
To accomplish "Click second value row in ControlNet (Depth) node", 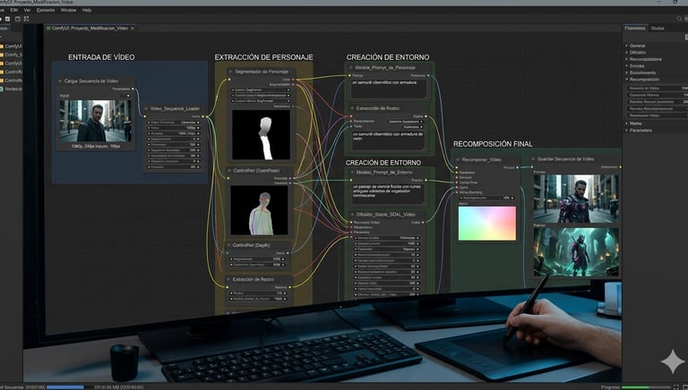I will pyautogui.click(x=257, y=265).
